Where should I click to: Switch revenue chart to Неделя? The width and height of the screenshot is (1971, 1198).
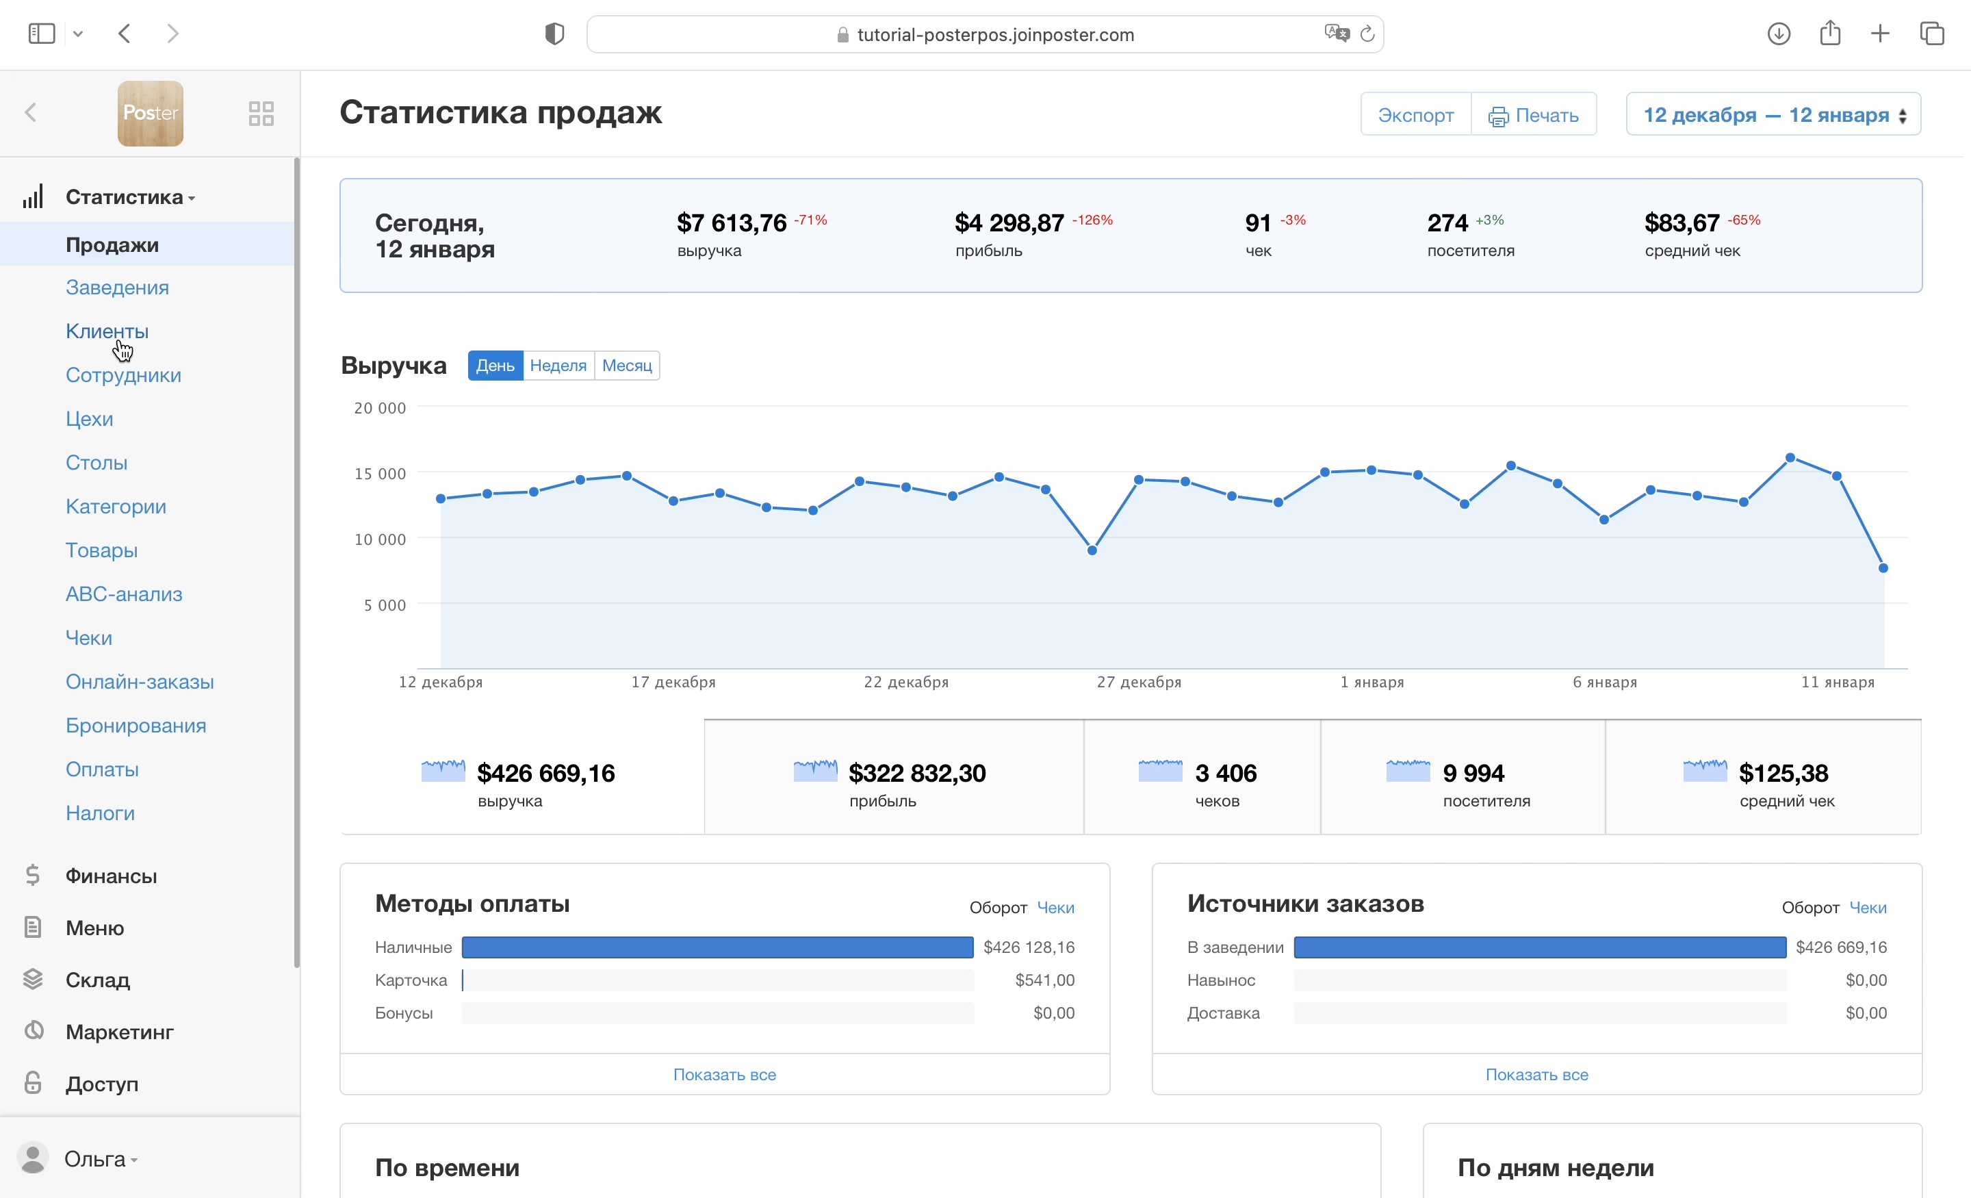(558, 366)
